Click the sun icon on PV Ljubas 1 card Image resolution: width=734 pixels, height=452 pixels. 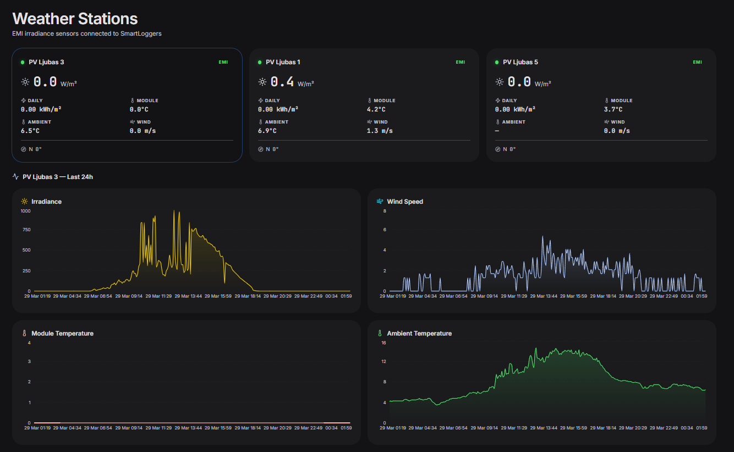[x=262, y=82]
